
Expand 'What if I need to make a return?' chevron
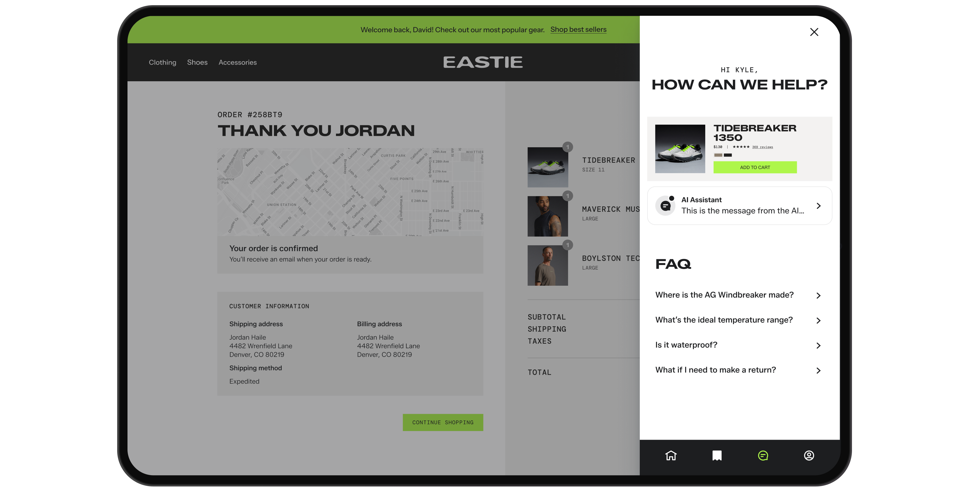[x=818, y=370]
